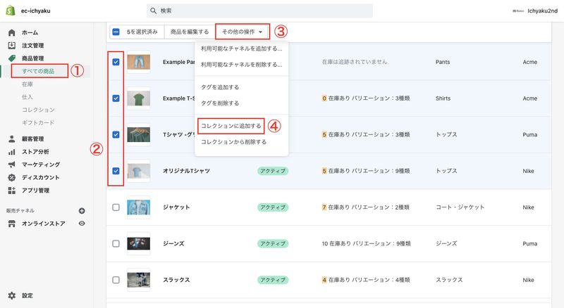The height and width of the screenshot is (308, 564).
Task: Click the Shopify bag logo
Action: pyautogui.click(x=11, y=11)
